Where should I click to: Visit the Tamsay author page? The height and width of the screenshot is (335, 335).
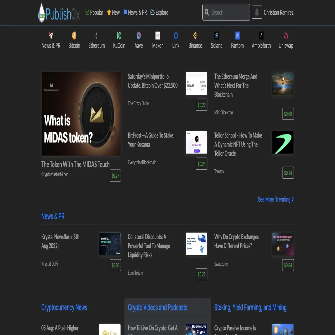point(219,171)
